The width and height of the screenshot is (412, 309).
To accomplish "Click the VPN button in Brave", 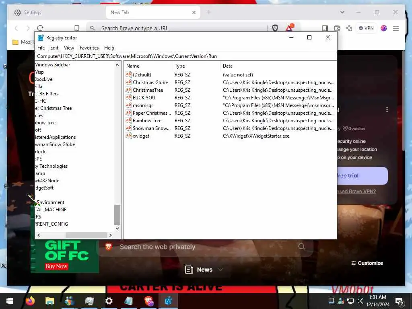I will (x=366, y=28).
